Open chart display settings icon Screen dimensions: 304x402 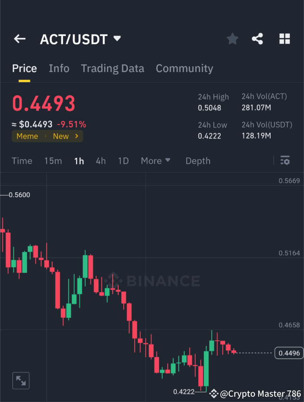click(x=285, y=161)
